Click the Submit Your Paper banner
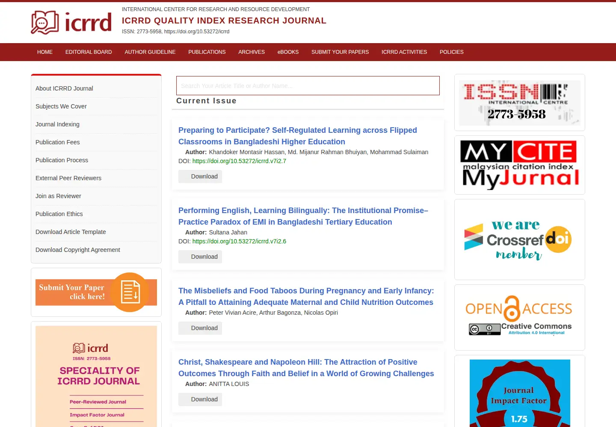This screenshot has height=427, width=616. coord(96,292)
